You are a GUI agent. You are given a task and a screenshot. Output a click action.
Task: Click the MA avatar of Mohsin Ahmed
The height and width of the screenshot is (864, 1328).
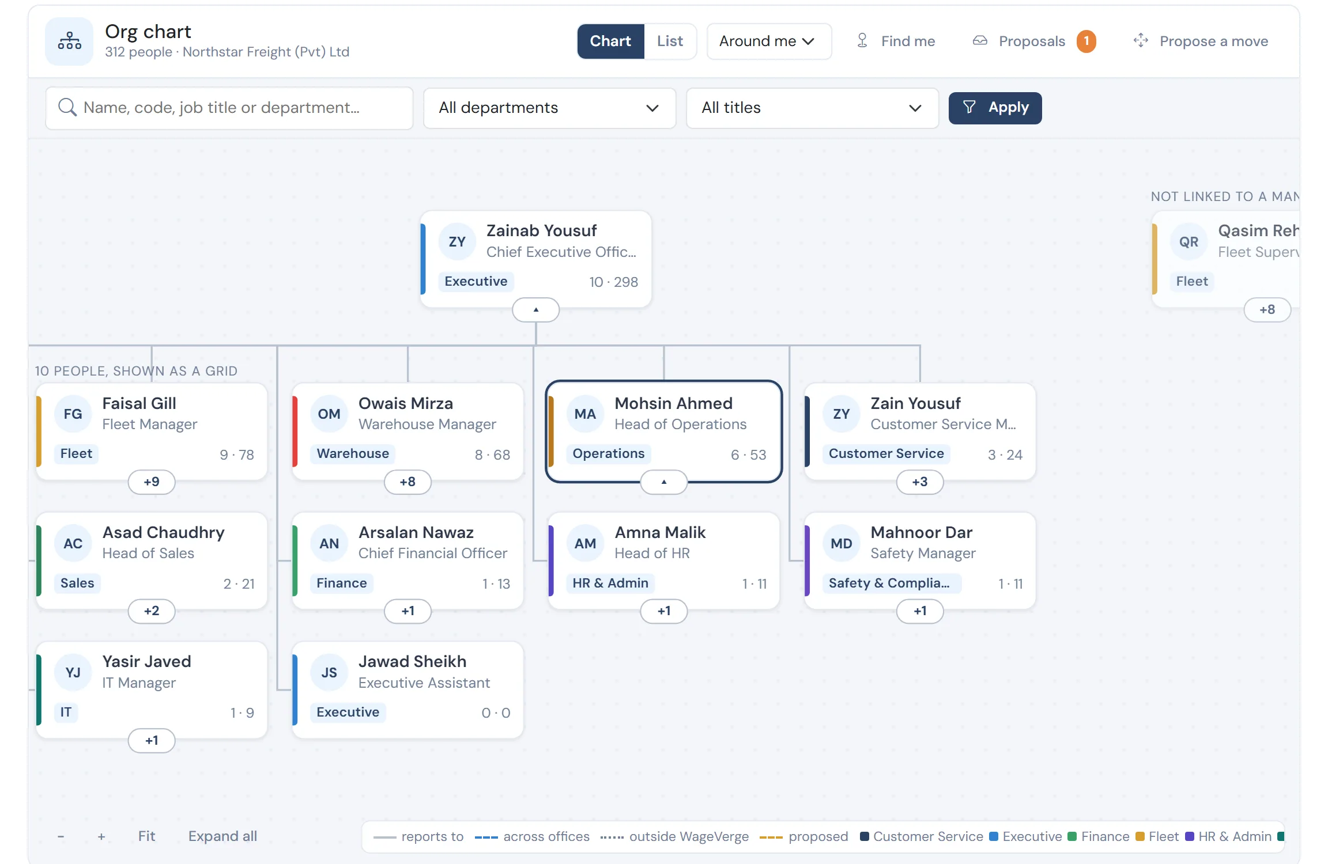[x=585, y=414]
